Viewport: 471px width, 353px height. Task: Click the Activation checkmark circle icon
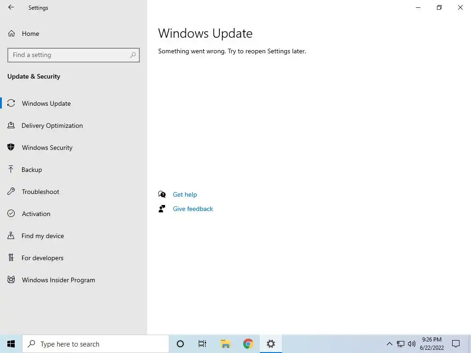[11, 213]
